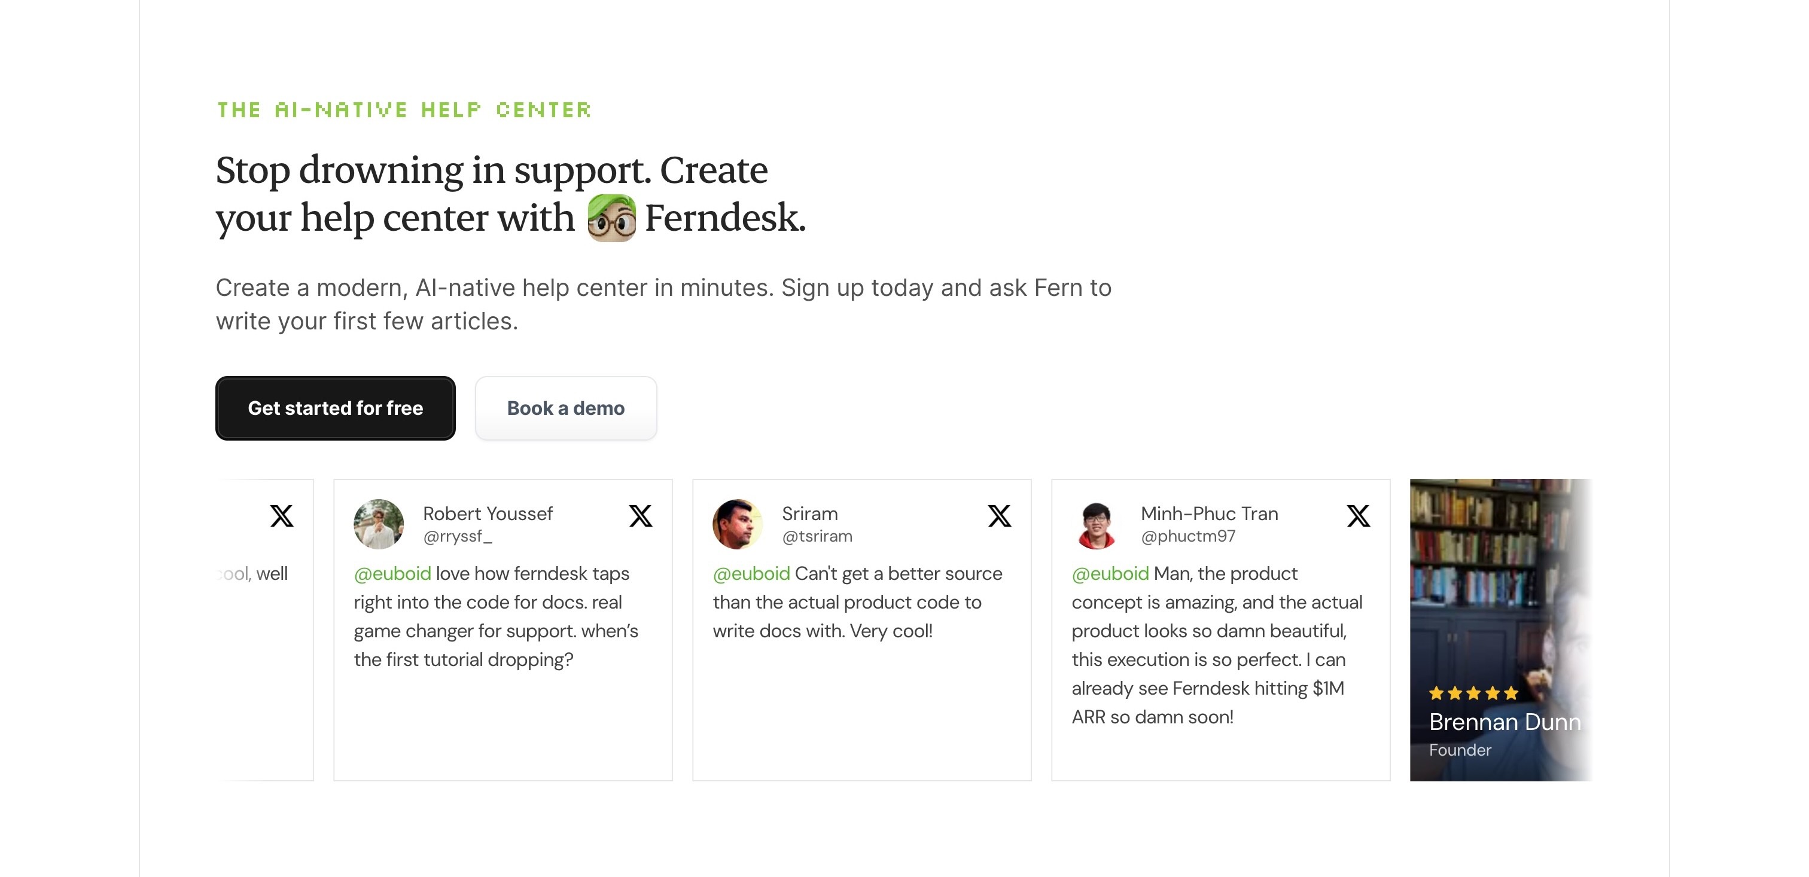The image size is (1809, 877).
Task: Select the Robert Youssef author name
Action: [x=488, y=514]
